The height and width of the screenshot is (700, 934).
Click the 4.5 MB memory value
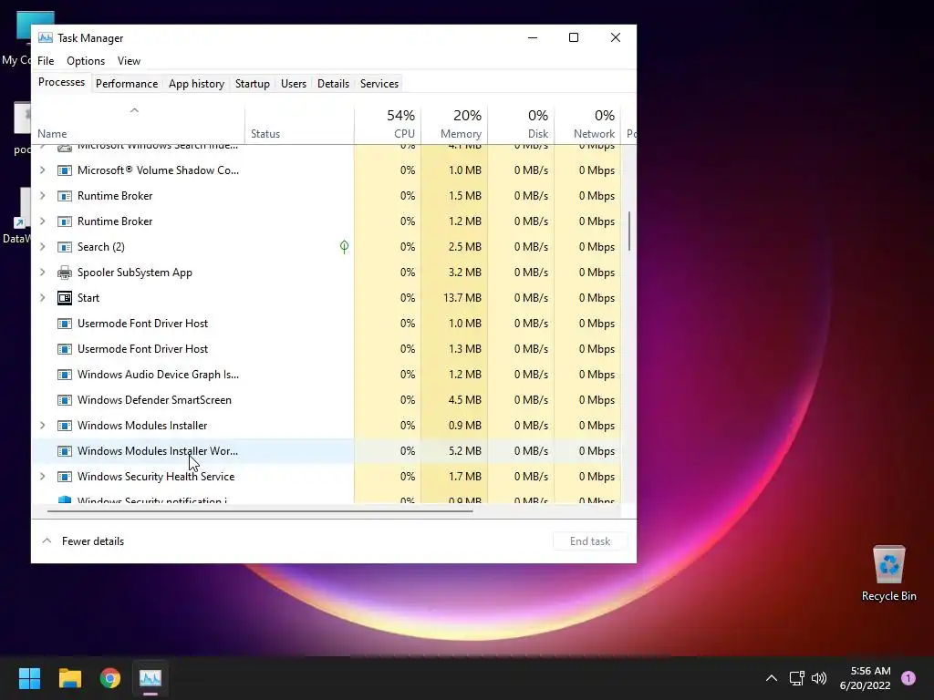pos(464,400)
